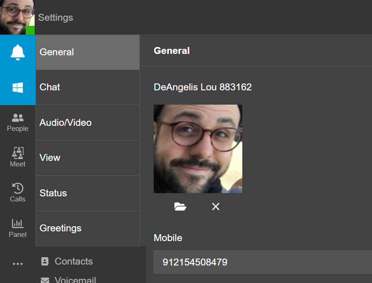
Task: Click the user avatar in top corner
Action: pyautogui.click(x=18, y=18)
